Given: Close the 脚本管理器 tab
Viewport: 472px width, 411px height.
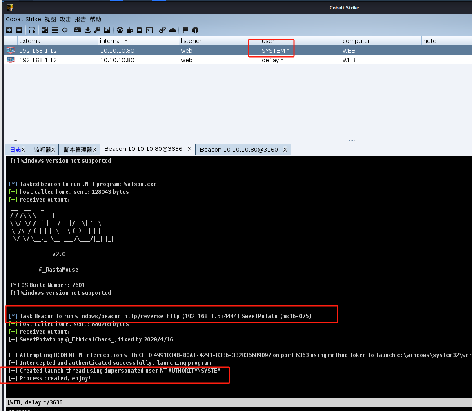Looking at the screenshot, I should click(94, 150).
